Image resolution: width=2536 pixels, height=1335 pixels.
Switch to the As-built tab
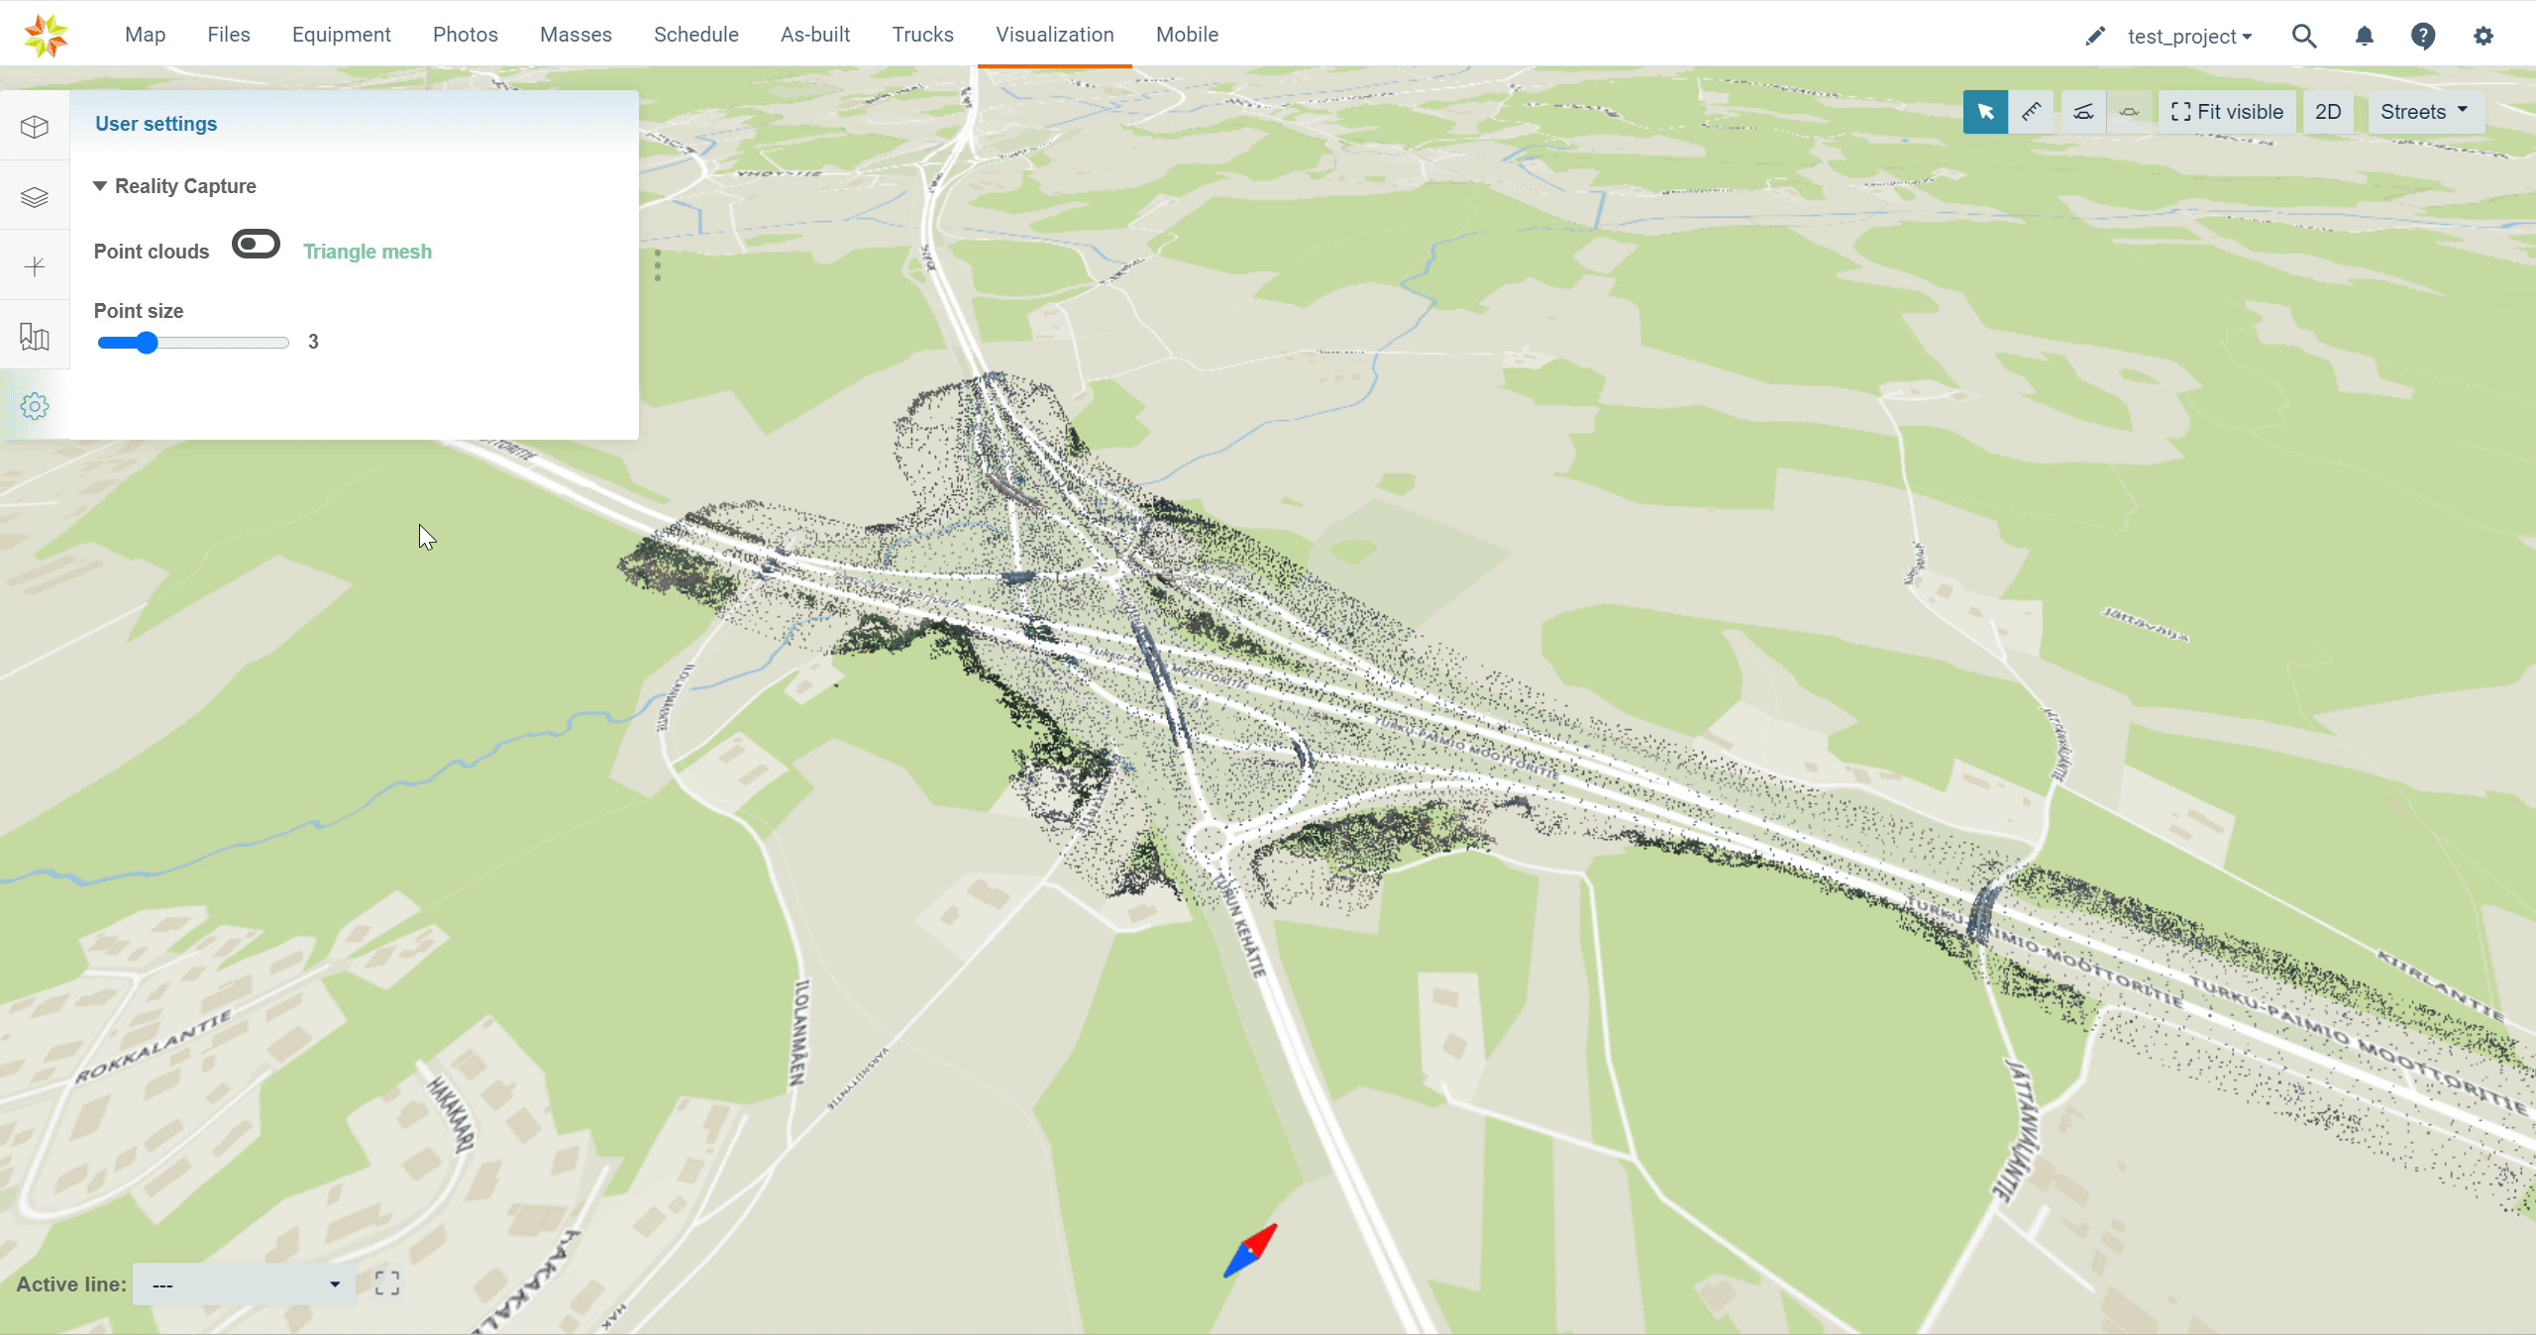pos(814,35)
